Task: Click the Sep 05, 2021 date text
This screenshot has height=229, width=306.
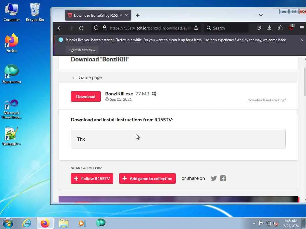Action: (121, 99)
